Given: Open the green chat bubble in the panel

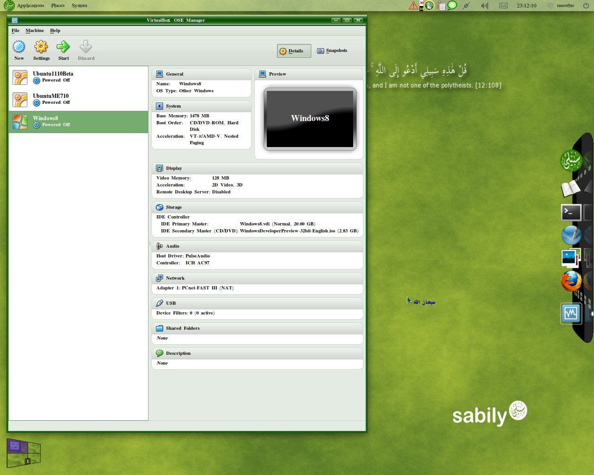Looking at the screenshot, I should [x=452, y=5].
